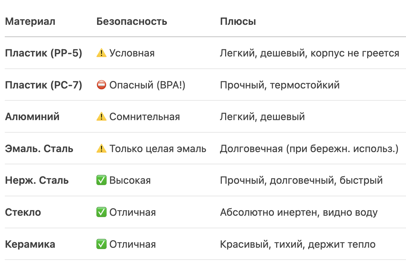Viewport: 406px width, 262px height.
Task: Select the Пластик (PC-7) row label
Action: coord(44,85)
